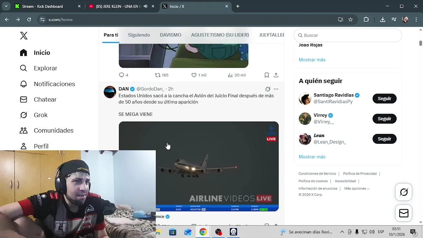Viewport: 423px width, 238px height.
Task: Switch to the JULYTALLER tab
Action: pyautogui.click(x=272, y=35)
